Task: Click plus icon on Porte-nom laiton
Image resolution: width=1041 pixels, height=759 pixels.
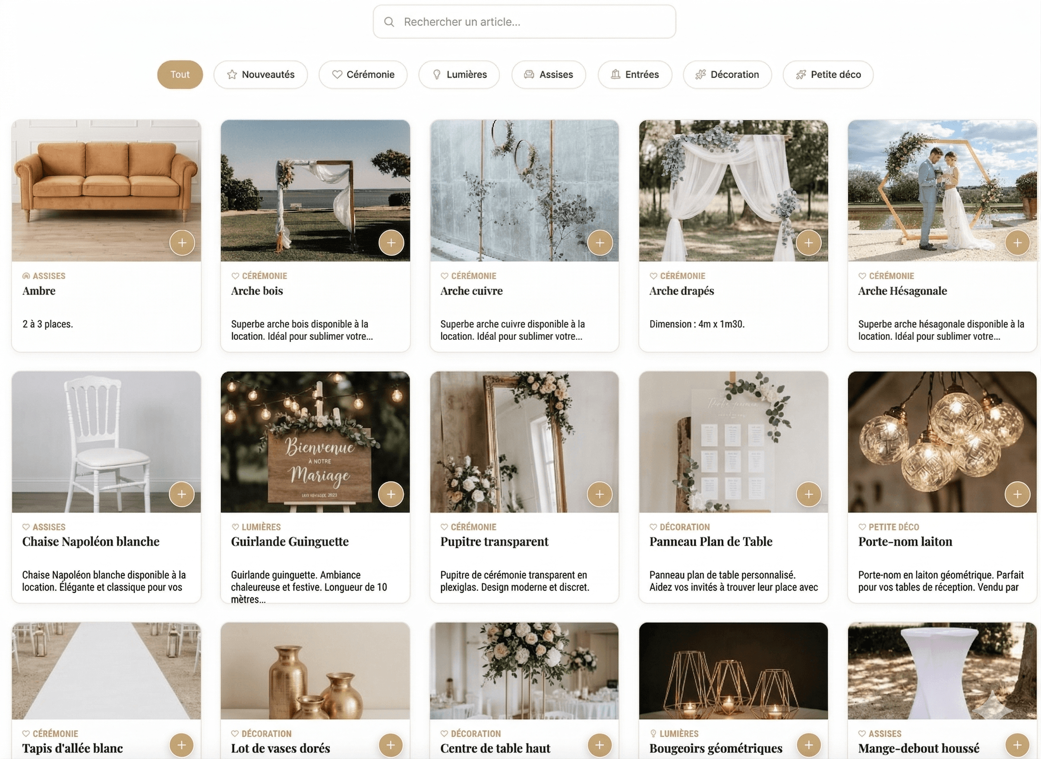Action: 1018,494
